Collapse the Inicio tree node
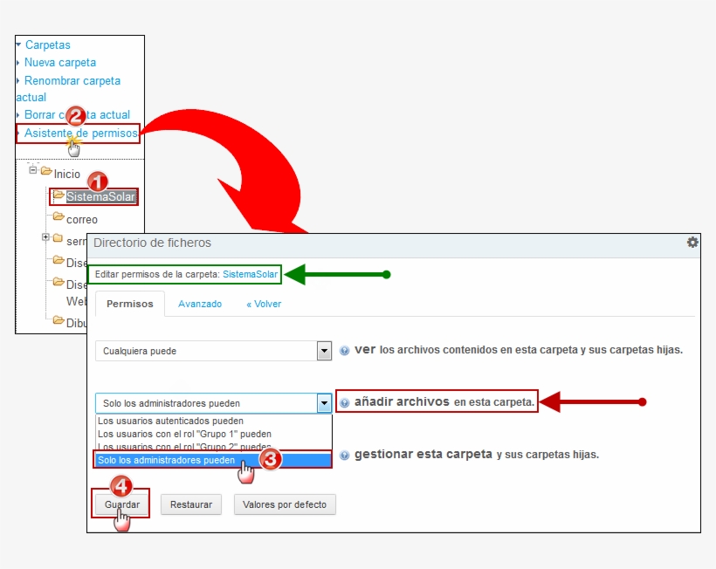Viewport: 716px width, 569px height. point(33,170)
